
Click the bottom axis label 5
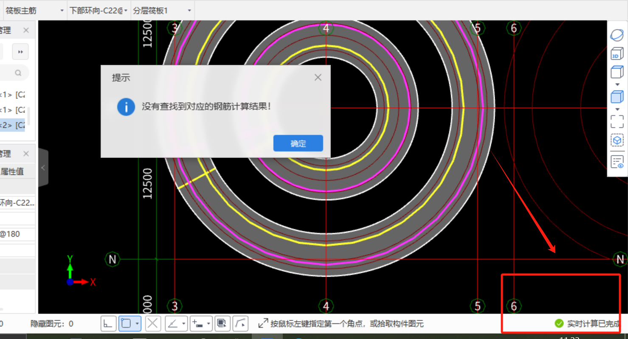pyautogui.click(x=478, y=306)
